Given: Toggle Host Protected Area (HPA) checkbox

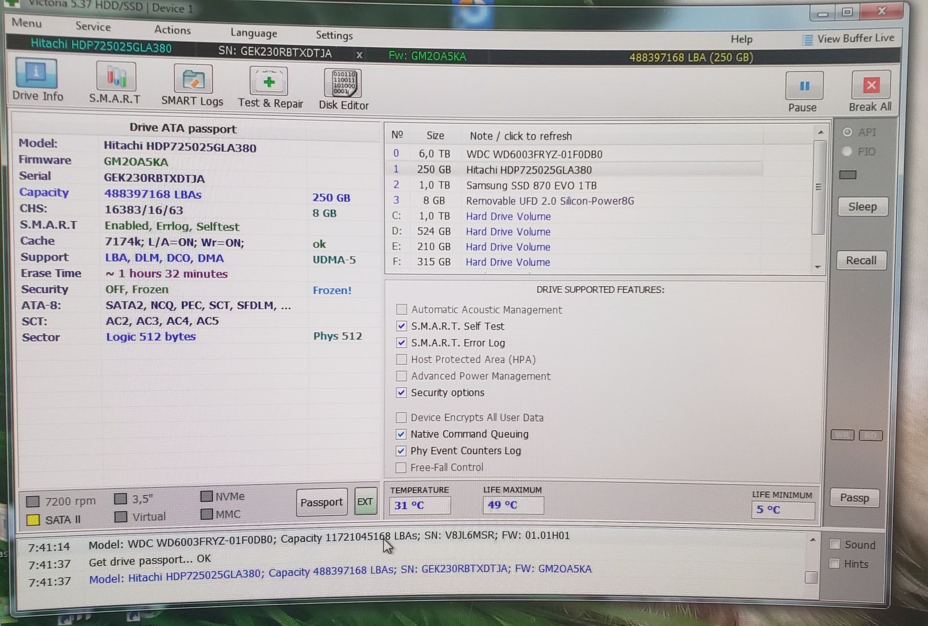Looking at the screenshot, I should point(402,359).
